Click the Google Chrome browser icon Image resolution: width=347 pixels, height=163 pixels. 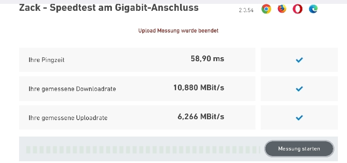pos(266,9)
